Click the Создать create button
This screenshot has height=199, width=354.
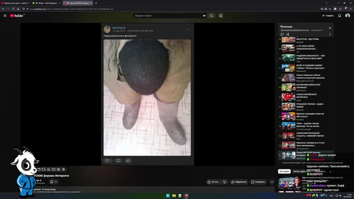coord(328,16)
